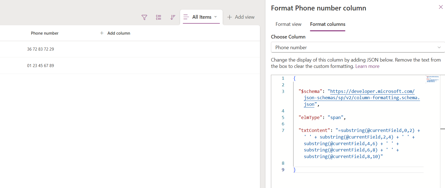The image size is (445, 188).
Task: Close the Format Phone number column panel
Action: point(441,7)
